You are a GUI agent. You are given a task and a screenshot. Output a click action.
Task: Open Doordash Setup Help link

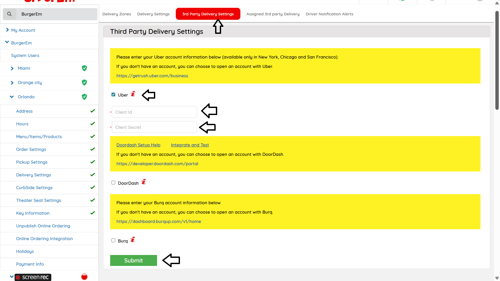(x=138, y=145)
